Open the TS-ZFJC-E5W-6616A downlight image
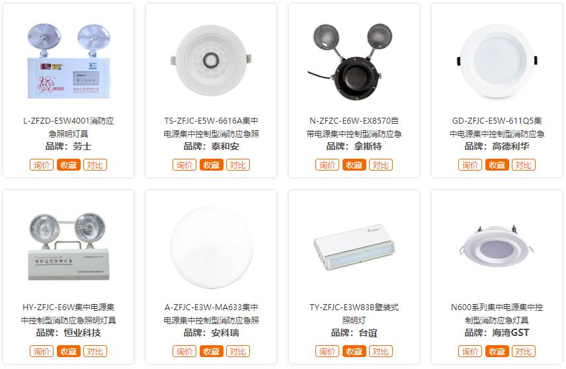Viewport: 566px width, 369px height. click(211, 61)
